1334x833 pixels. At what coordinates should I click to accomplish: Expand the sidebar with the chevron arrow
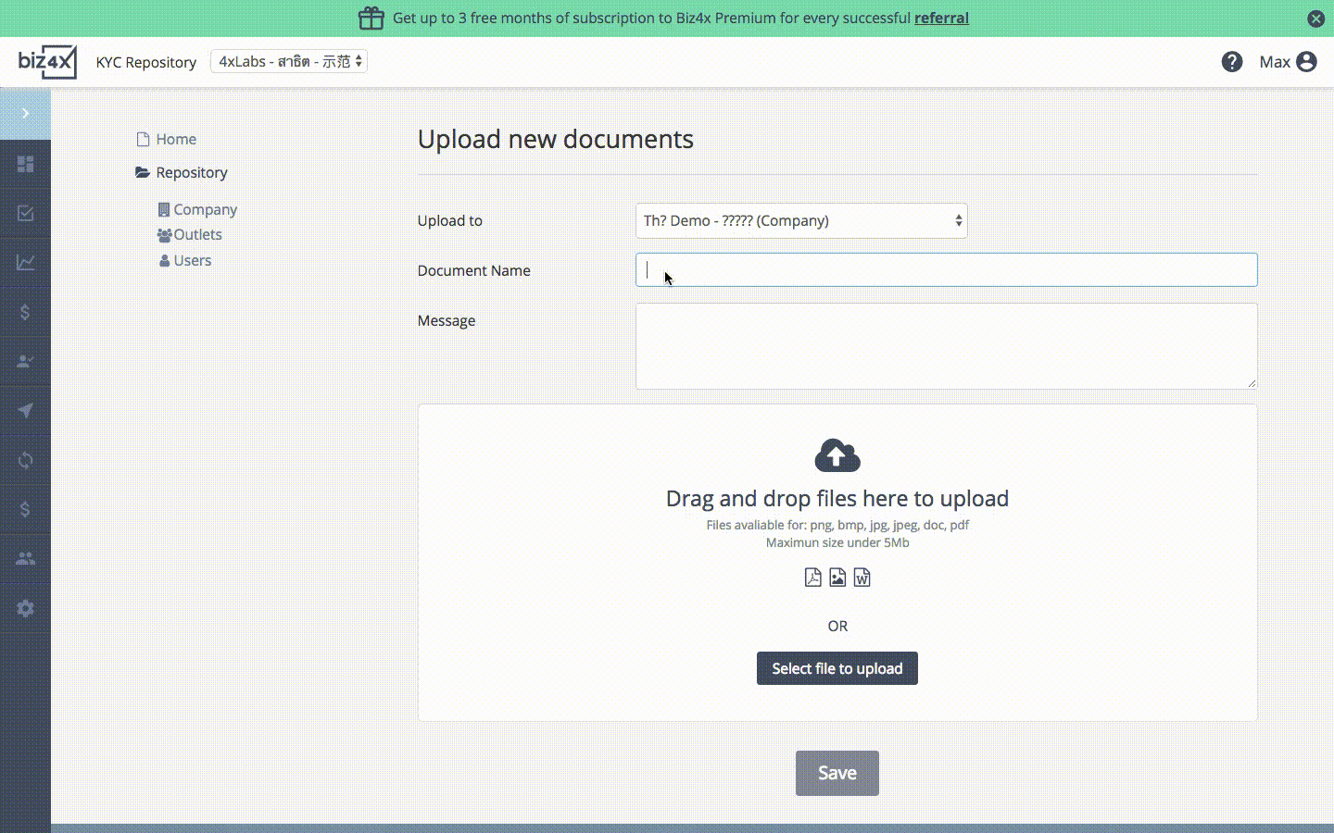tap(25, 113)
